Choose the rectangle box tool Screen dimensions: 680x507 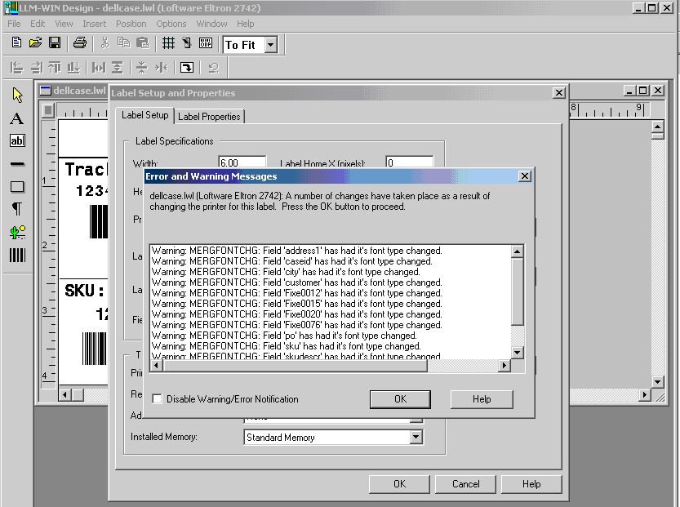(17, 187)
